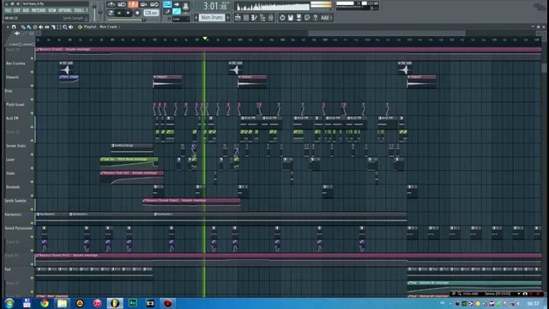Open the VIEW menu
Image resolution: width=549 pixels, height=309 pixels.
tap(52, 10)
